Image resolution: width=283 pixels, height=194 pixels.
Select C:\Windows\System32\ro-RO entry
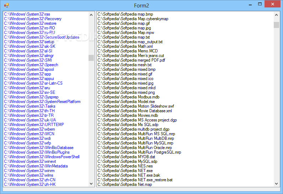click(x=30, y=28)
